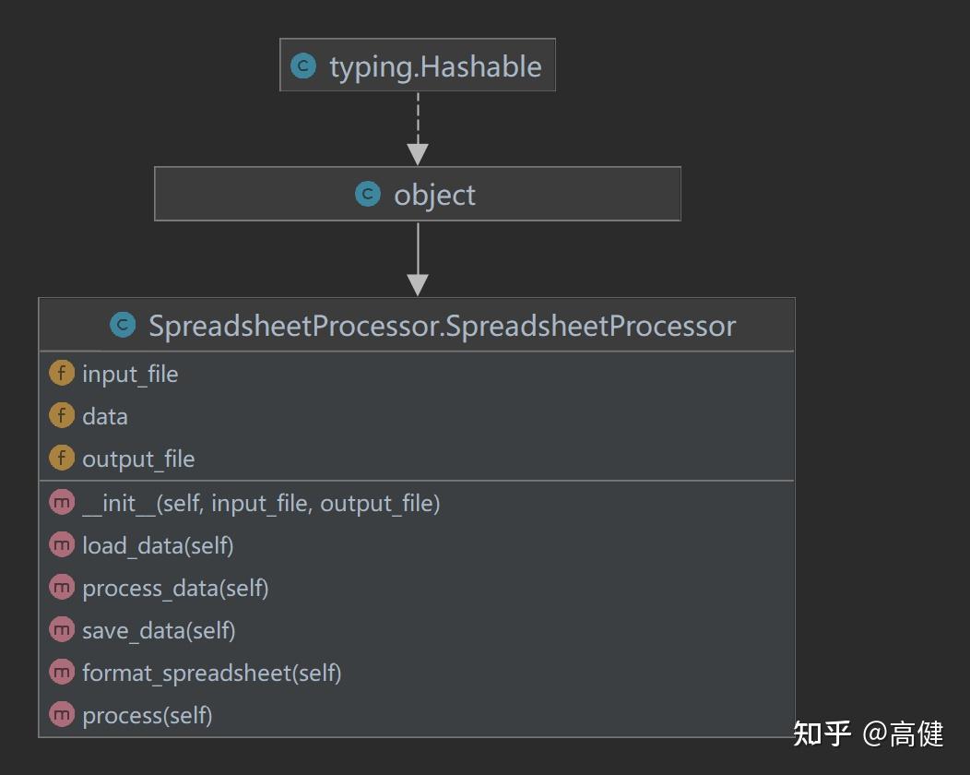Select the output_file field label
The image size is (970, 775).
[138, 459]
